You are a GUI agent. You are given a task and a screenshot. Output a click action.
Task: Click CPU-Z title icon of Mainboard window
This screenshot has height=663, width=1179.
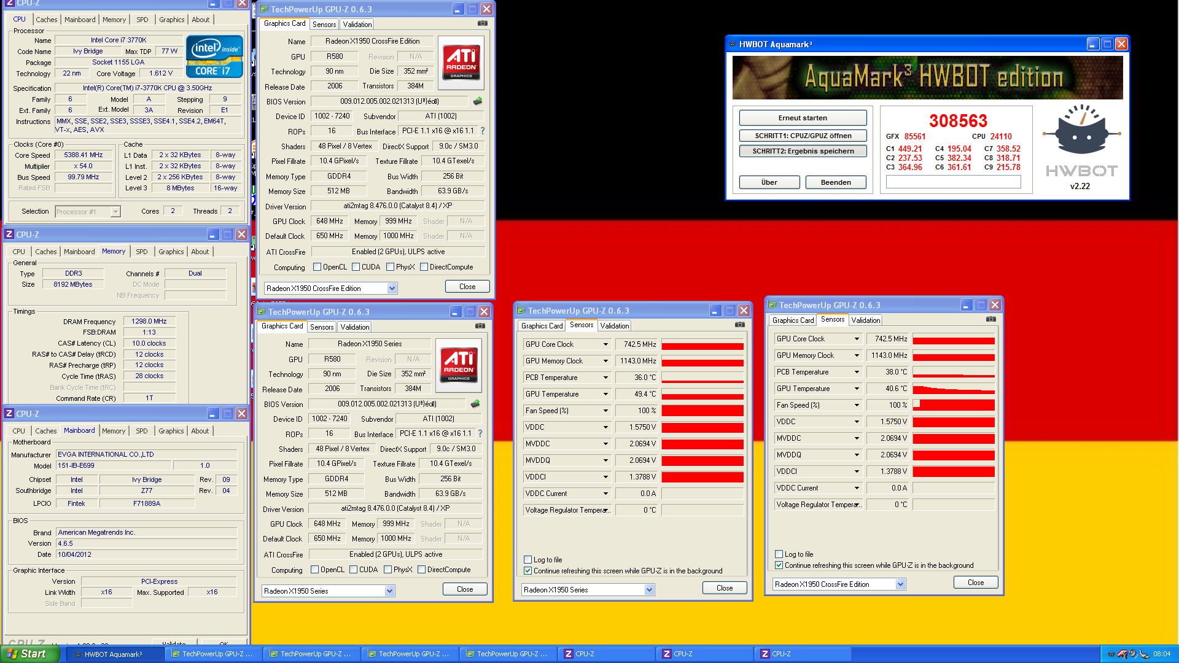[9, 414]
